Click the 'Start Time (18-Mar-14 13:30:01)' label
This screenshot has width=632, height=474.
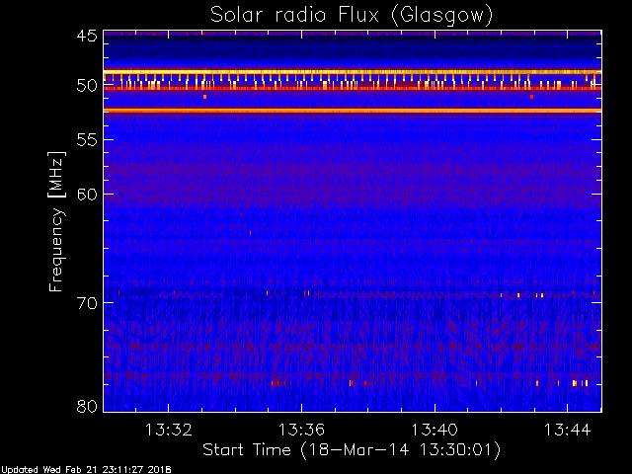tap(352, 450)
